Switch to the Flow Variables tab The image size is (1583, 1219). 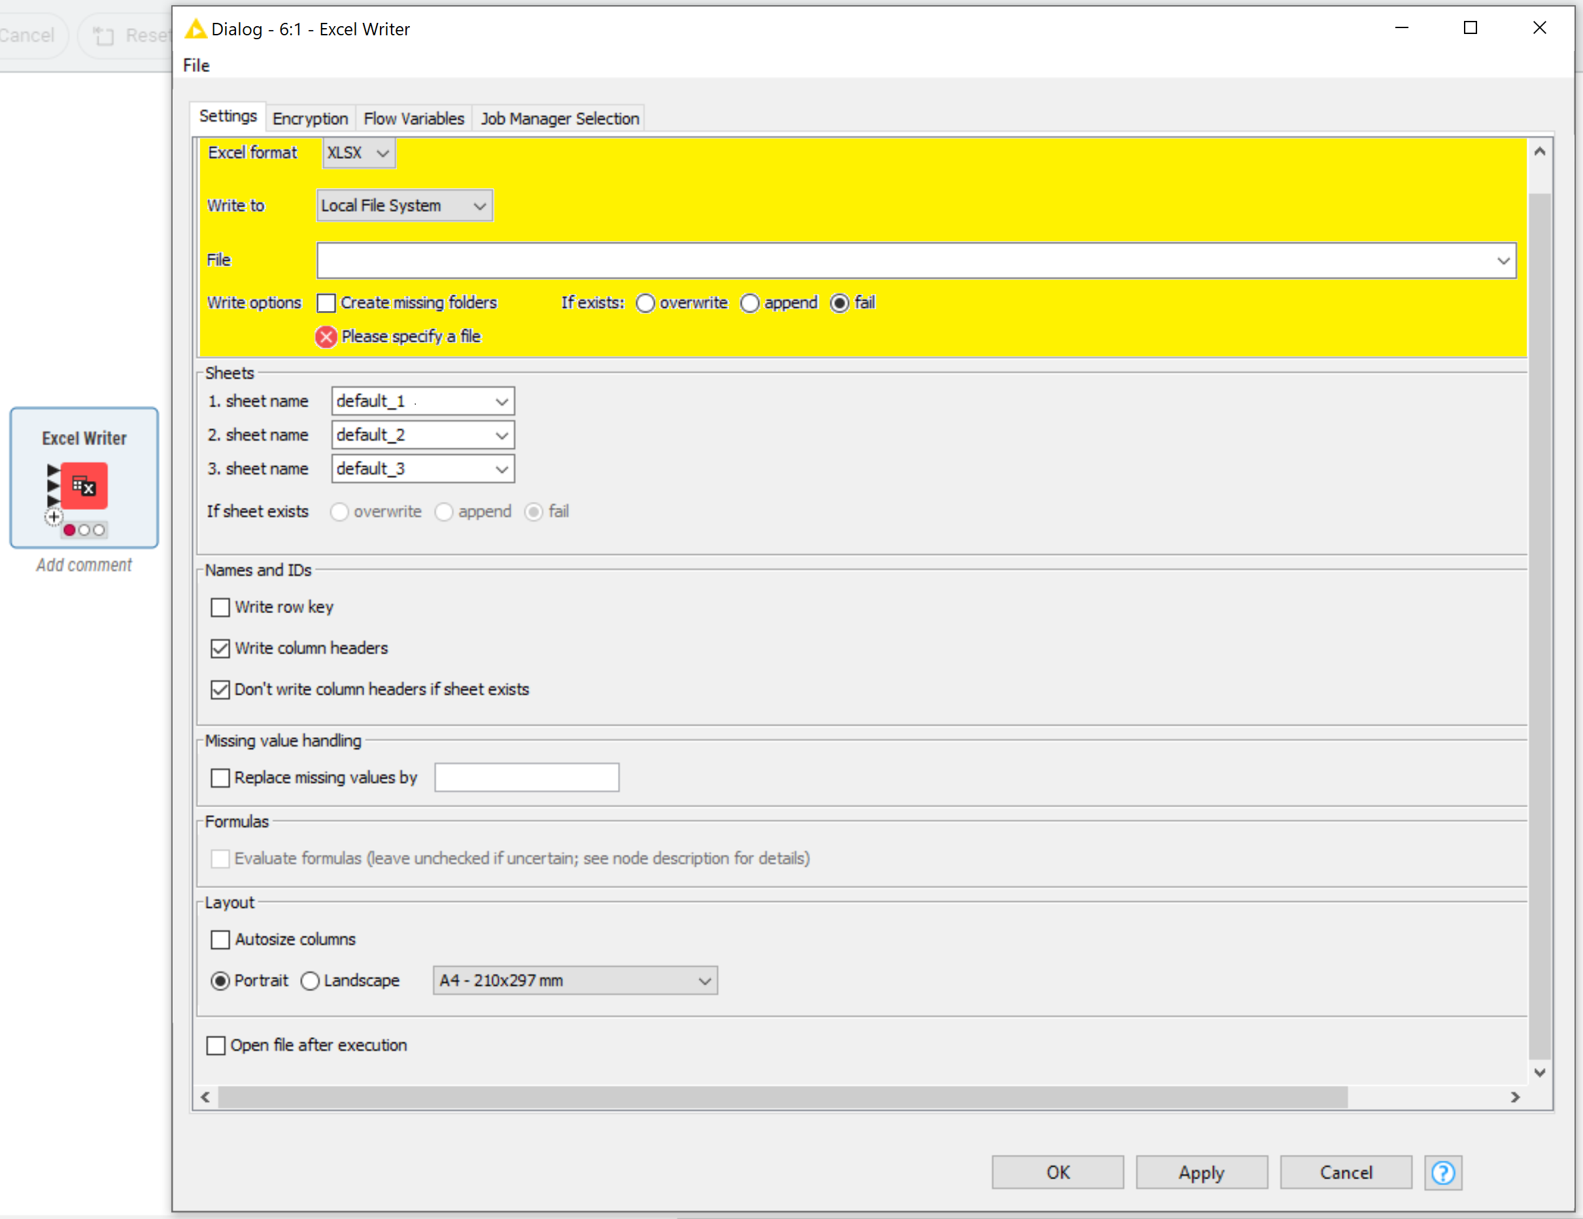click(x=414, y=119)
